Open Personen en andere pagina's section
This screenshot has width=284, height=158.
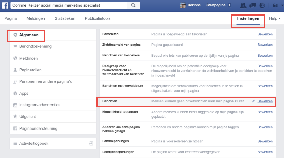point(53,82)
